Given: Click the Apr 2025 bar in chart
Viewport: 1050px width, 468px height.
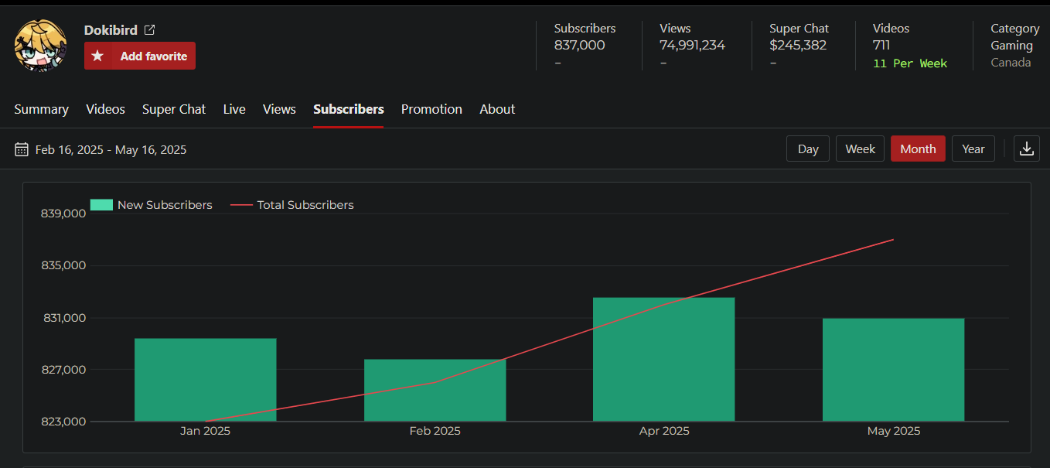Looking at the screenshot, I should (x=663, y=359).
